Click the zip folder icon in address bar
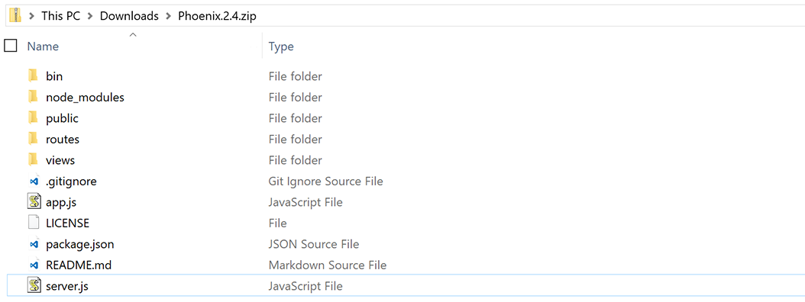805x302 pixels. (15, 15)
